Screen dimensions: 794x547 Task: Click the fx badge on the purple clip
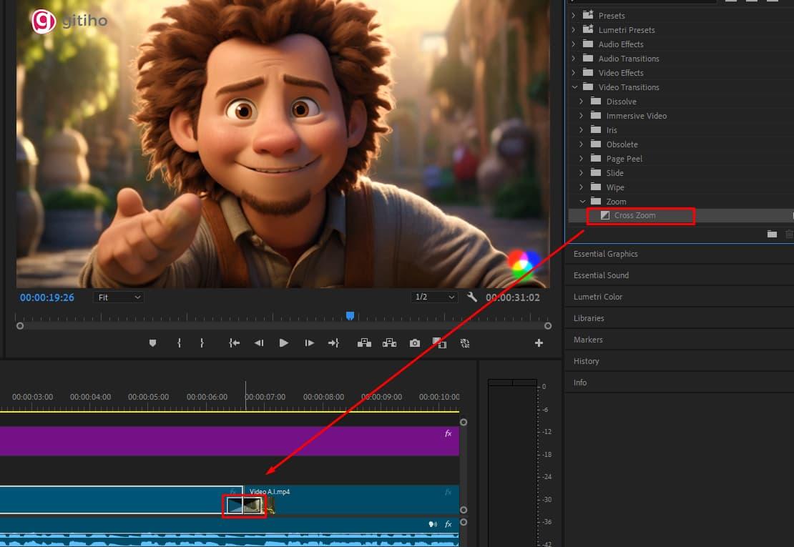click(x=448, y=433)
